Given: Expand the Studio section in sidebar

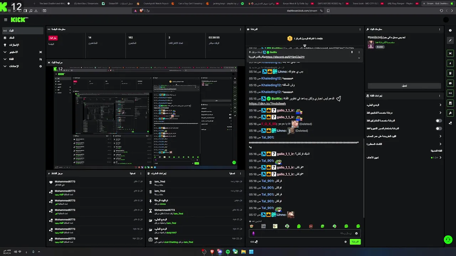Looking at the screenshot, I should [22, 52].
